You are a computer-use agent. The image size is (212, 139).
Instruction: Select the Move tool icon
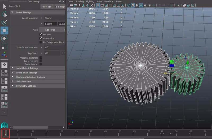tap(4, 31)
